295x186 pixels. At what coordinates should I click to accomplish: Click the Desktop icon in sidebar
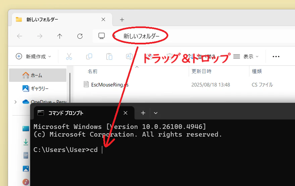26,129
